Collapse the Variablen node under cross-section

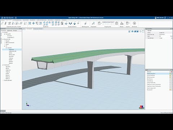[x=6, y=48]
